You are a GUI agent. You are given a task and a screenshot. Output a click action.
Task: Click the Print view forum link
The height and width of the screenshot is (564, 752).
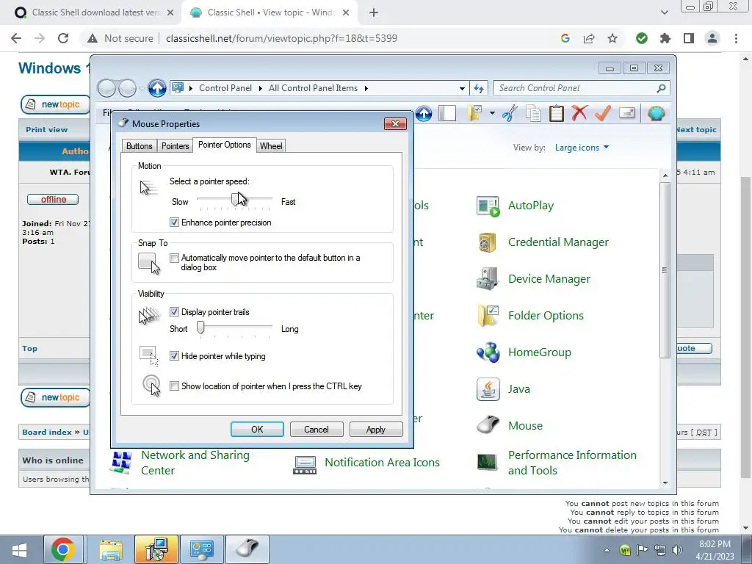click(x=46, y=129)
